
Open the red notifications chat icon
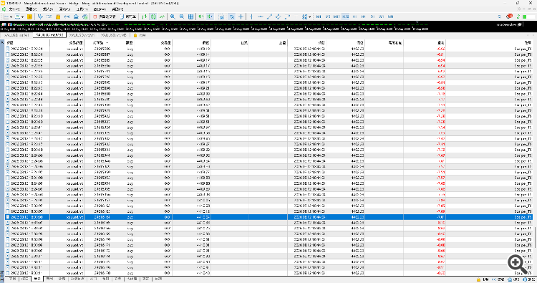click(x=510, y=16)
